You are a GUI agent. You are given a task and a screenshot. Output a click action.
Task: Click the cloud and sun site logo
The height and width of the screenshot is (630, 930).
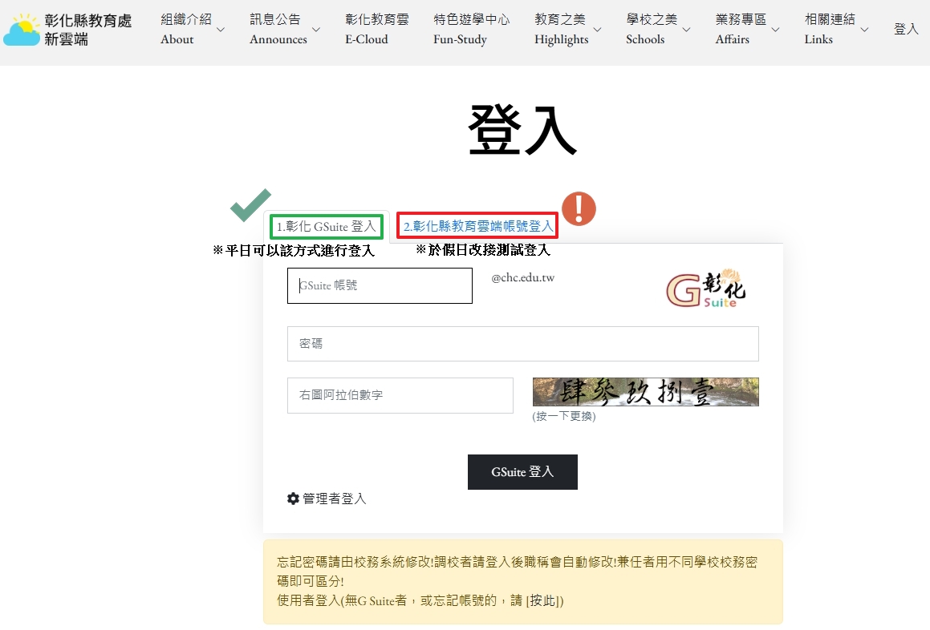click(22, 30)
